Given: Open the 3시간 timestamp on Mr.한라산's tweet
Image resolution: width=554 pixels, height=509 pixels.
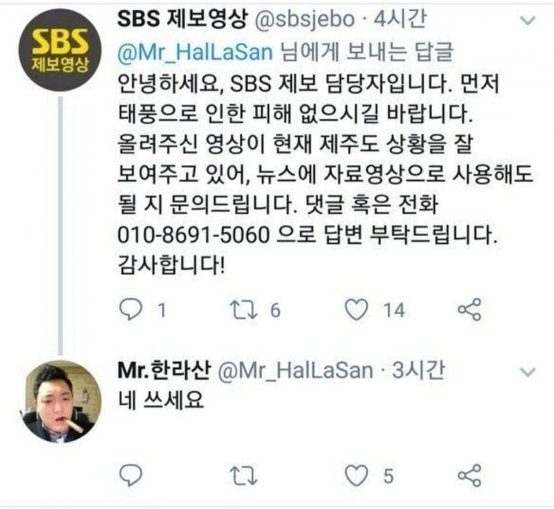Looking at the screenshot, I should point(418,370).
